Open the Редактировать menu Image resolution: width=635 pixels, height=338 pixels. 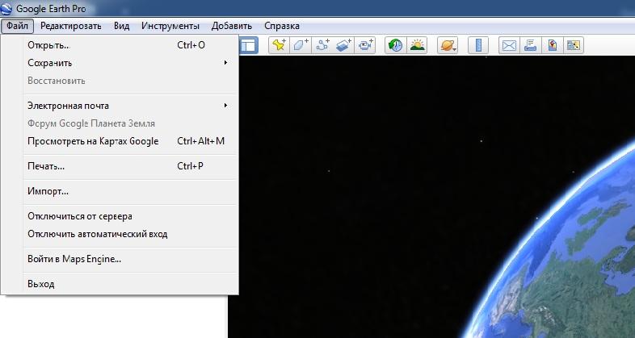pos(70,26)
